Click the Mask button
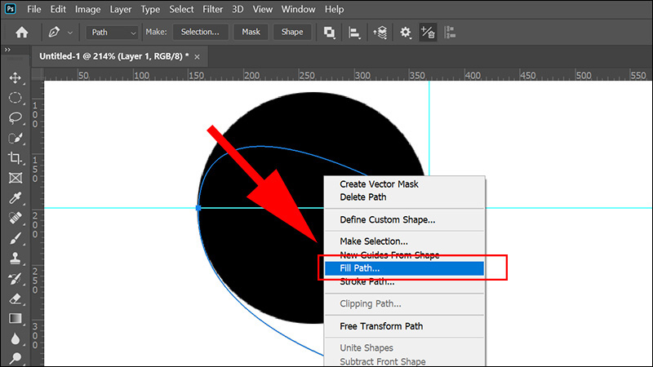Screen dimensions: 653x367 click(x=251, y=32)
